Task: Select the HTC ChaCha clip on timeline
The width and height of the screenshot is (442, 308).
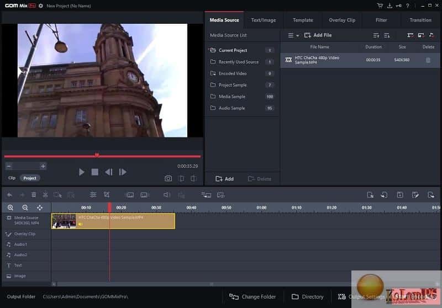Action: click(113, 221)
